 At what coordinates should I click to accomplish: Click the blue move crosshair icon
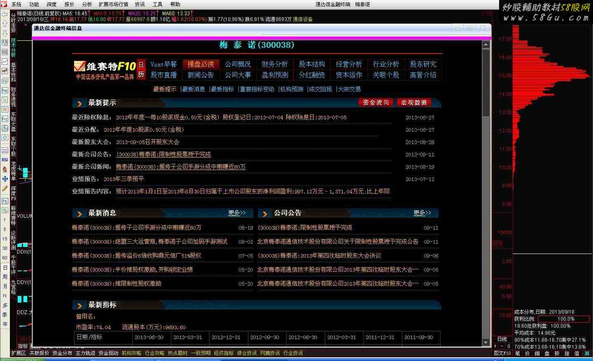[5, 179]
